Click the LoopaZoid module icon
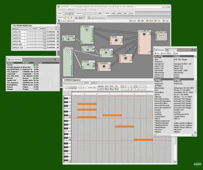 tap(87, 30)
